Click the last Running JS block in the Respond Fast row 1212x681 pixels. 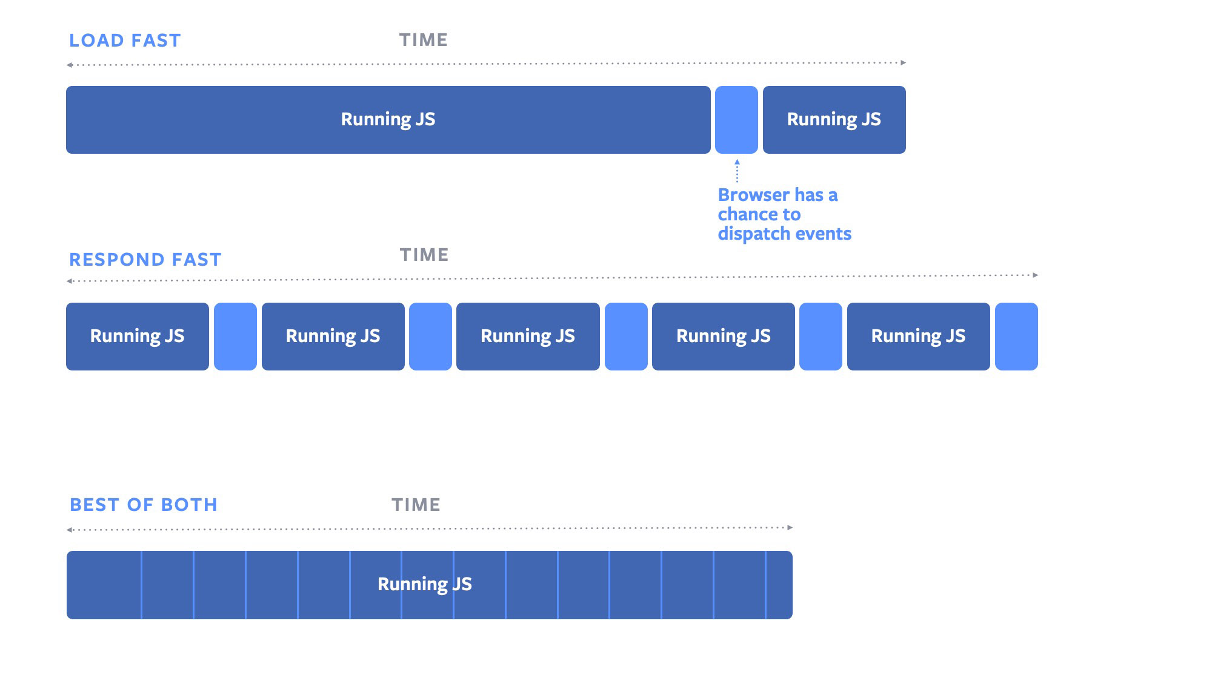[x=918, y=337]
